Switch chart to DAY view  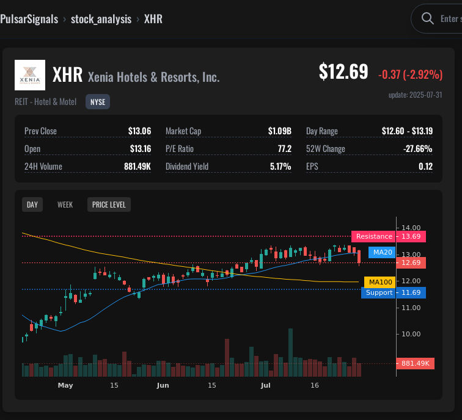pos(32,205)
